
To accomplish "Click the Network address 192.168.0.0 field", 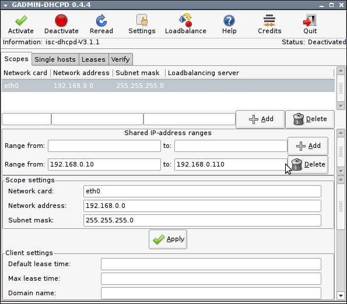I will (x=202, y=206).
